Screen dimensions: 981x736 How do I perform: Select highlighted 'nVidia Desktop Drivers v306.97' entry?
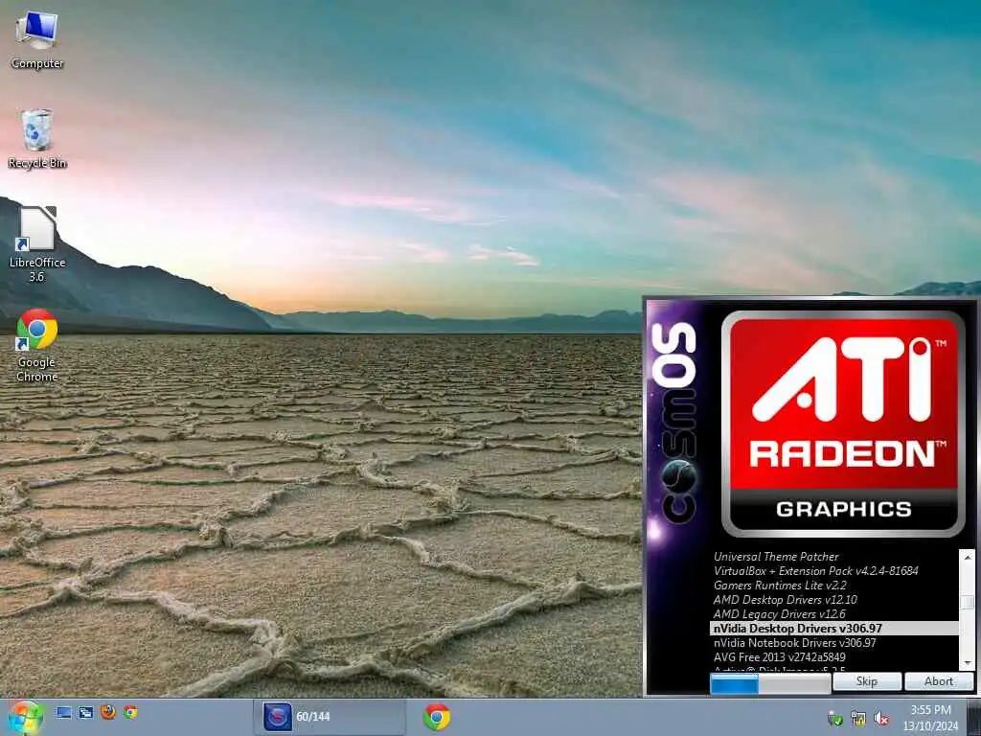tap(834, 629)
